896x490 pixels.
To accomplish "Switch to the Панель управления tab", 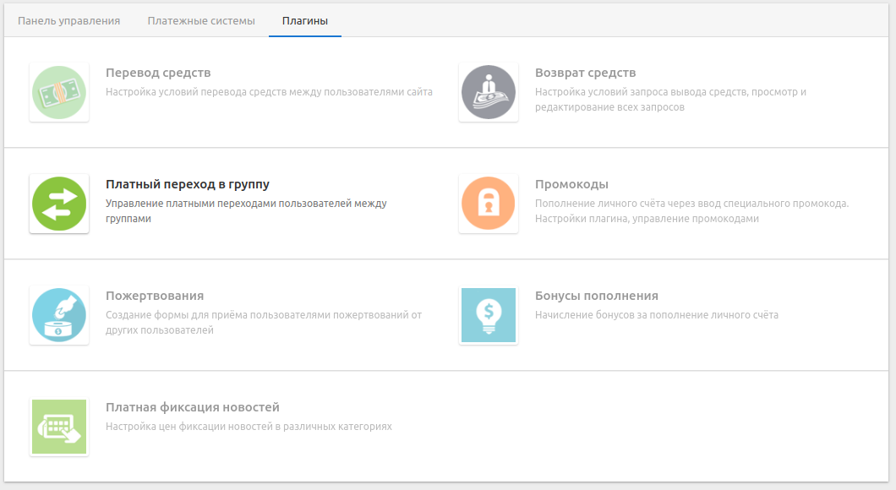I will click(x=69, y=21).
